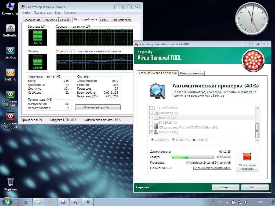This screenshot has height=206, width=275.
Task: Click the Show desktop strip in taskbar
Action: coord(273,202)
